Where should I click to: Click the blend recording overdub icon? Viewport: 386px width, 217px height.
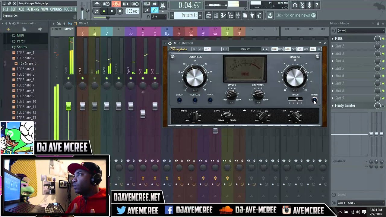[126, 4]
